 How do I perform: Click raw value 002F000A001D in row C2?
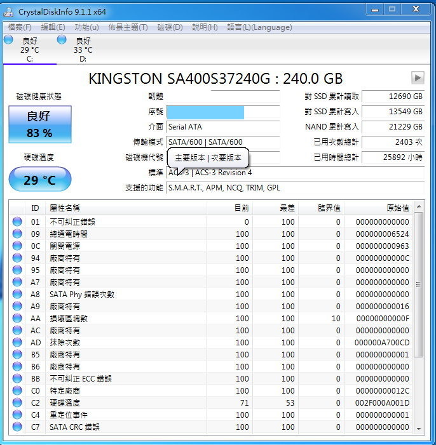[382, 402]
